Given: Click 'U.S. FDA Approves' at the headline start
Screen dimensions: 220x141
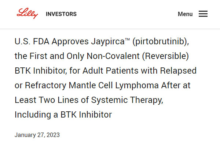Looking at the screenshot, I should [x=52, y=42].
